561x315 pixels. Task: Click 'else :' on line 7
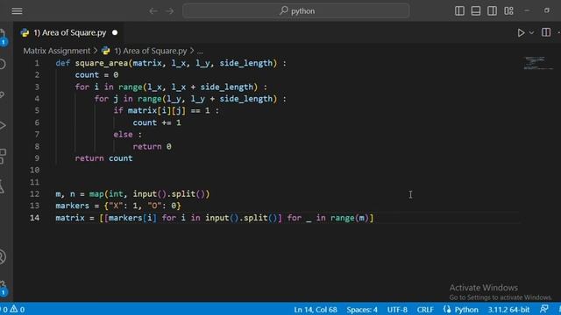(128, 135)
